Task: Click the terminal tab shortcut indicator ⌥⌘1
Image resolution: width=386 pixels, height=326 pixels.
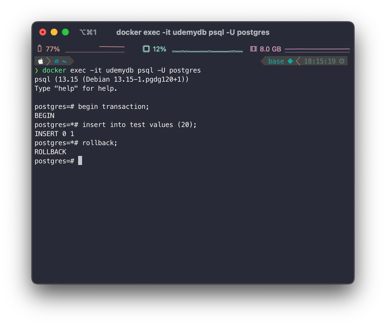Action: point(88,32)
